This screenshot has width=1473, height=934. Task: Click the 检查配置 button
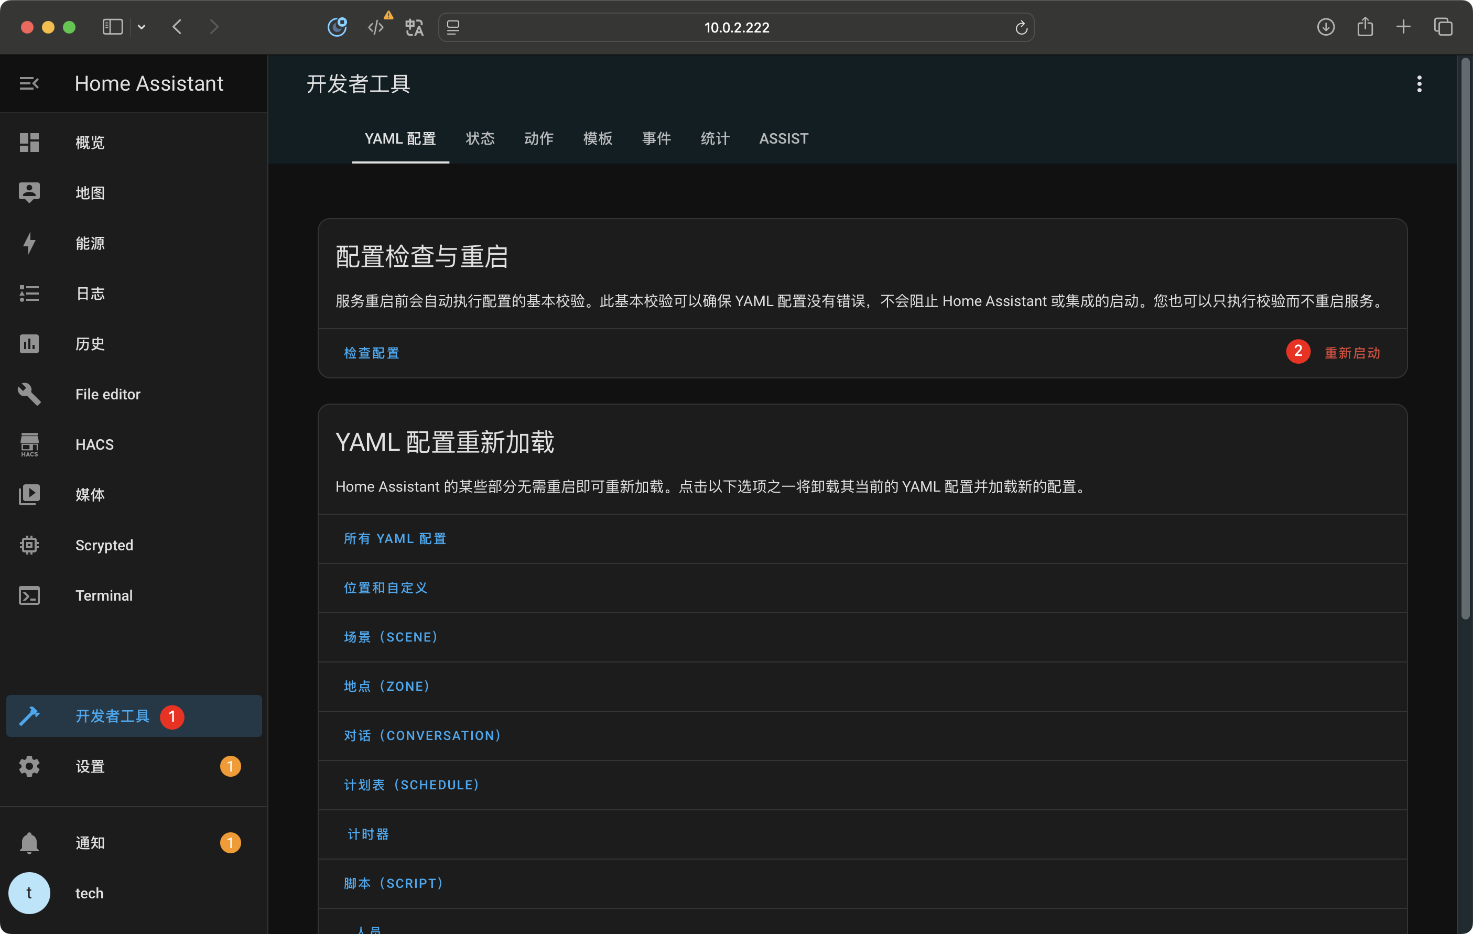[x=371, y=353]
